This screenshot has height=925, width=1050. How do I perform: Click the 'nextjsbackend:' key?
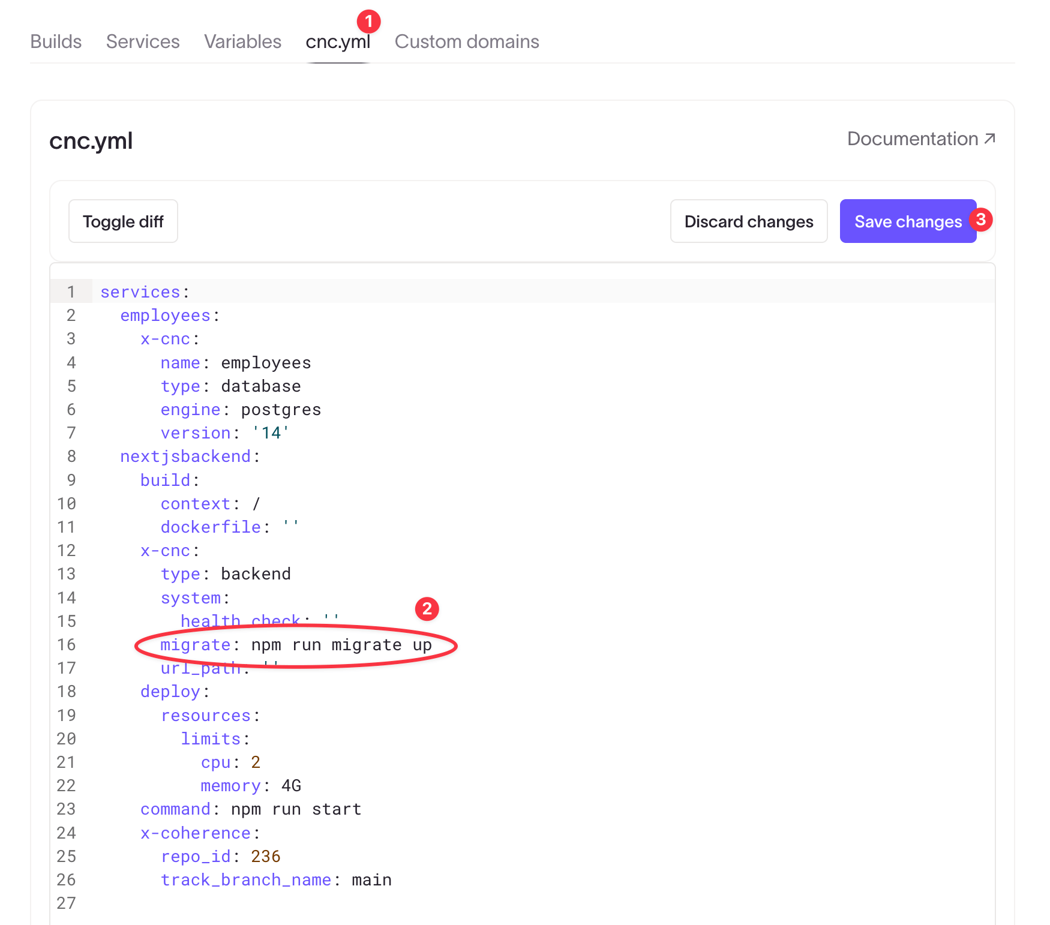click(x=190, y=456)
